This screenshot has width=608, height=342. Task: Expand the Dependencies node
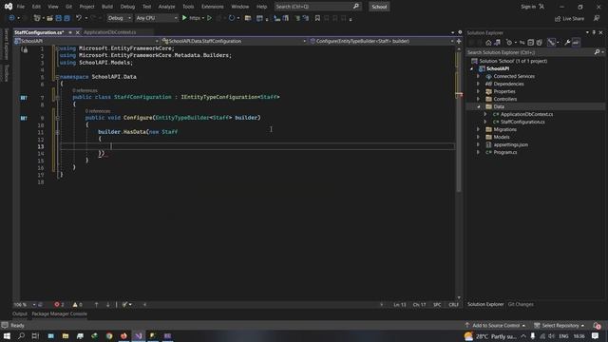click(x=478, y=84)
